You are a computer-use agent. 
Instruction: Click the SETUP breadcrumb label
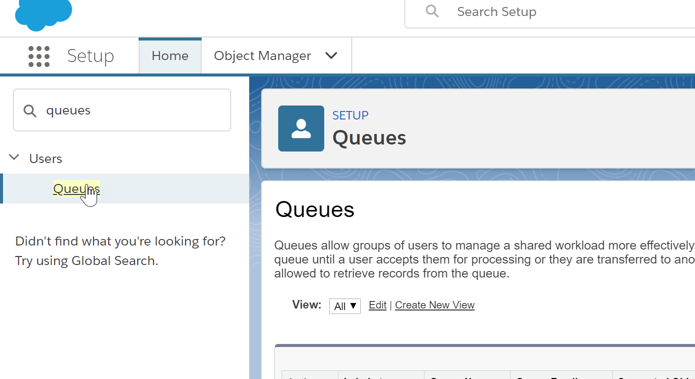(x=350, y=115)
